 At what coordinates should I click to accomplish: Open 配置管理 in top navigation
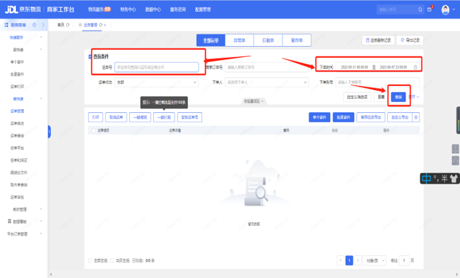pyautogui.click(x=203, y=10)
